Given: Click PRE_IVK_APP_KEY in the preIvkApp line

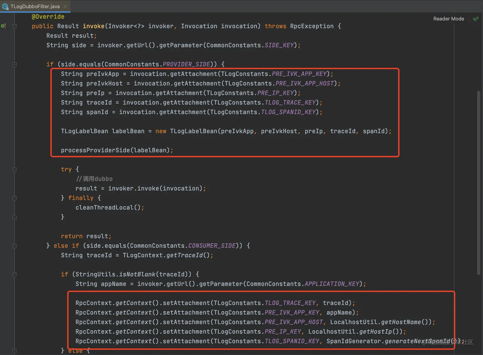Looking at the screenshot, I should point(299,74).
